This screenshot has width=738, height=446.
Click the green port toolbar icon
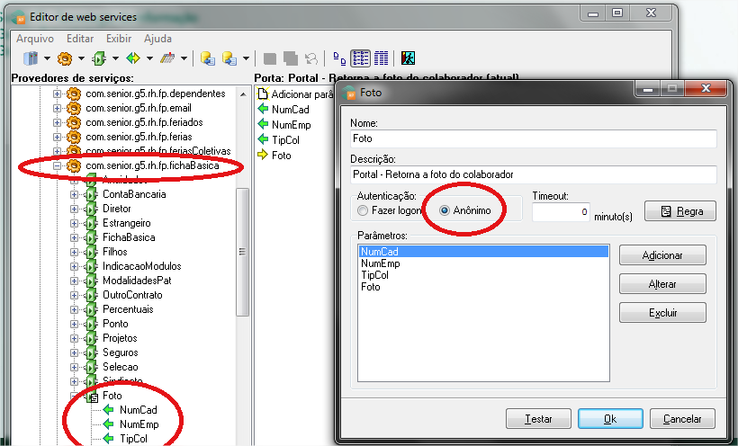(99, 58)
